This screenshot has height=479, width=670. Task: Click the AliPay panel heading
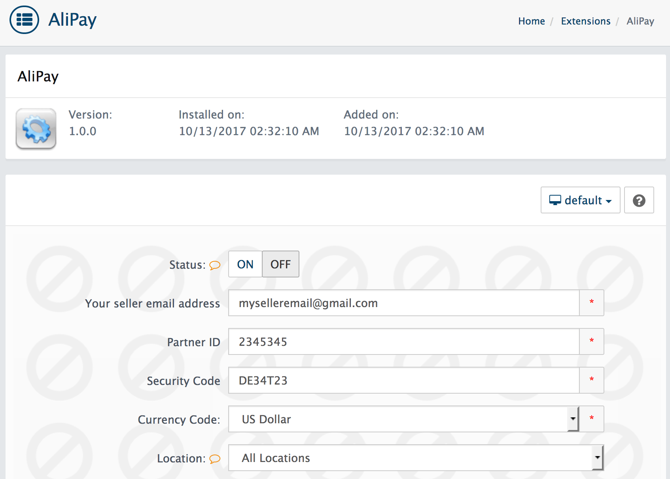[x=38, y=77]
